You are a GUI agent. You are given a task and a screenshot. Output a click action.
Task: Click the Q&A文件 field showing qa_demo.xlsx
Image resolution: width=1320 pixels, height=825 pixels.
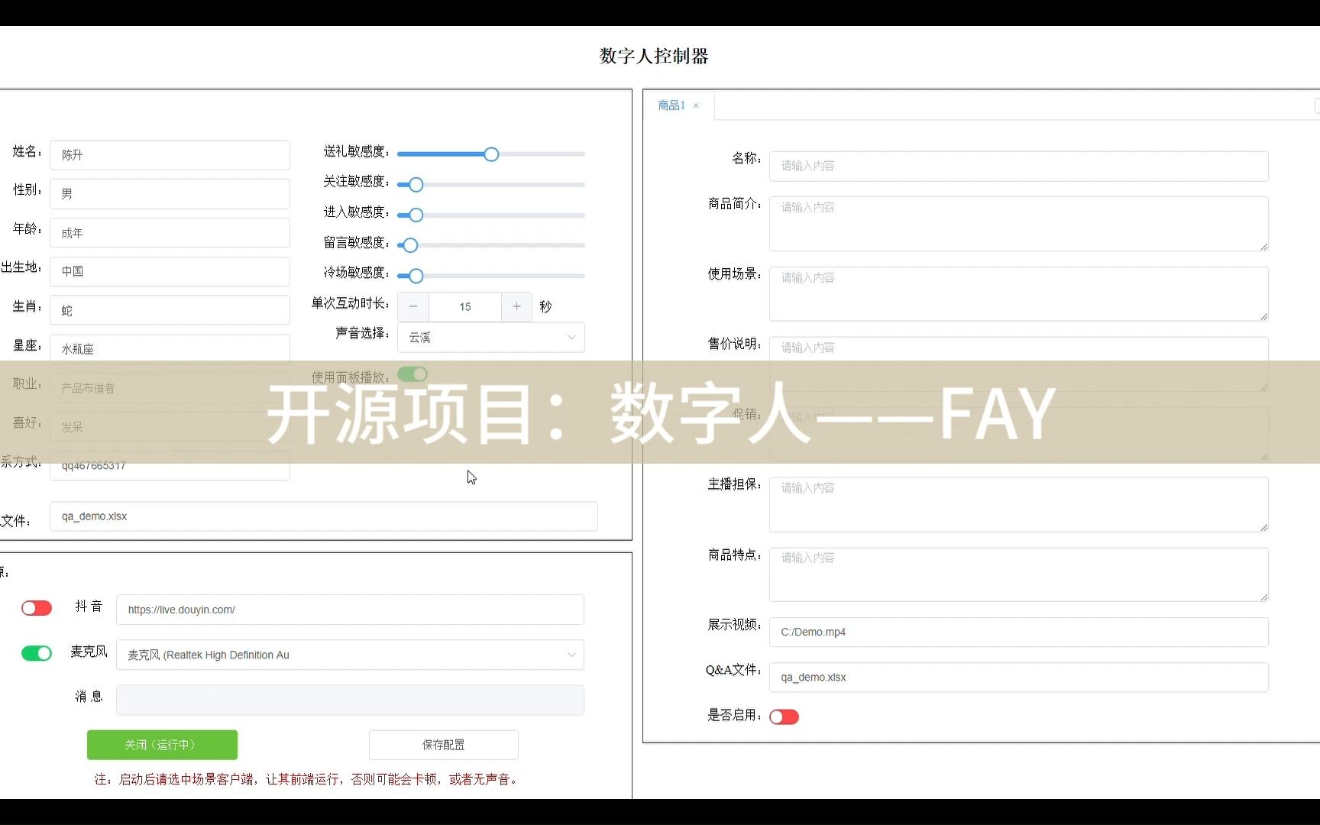(1018, 677)
